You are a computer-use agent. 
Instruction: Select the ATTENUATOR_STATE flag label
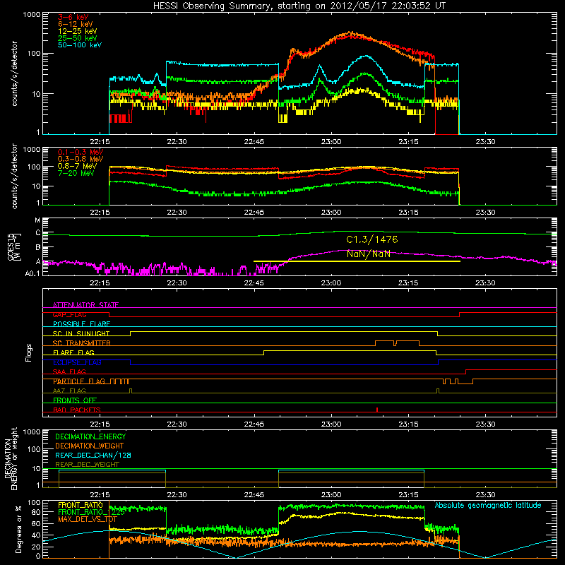[x=85, y=305]
